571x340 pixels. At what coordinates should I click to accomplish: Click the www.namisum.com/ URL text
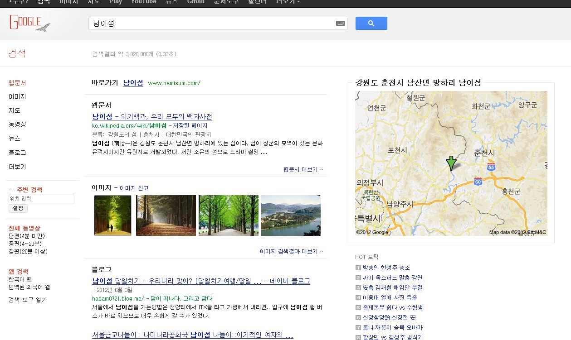[x=174, y=83]
